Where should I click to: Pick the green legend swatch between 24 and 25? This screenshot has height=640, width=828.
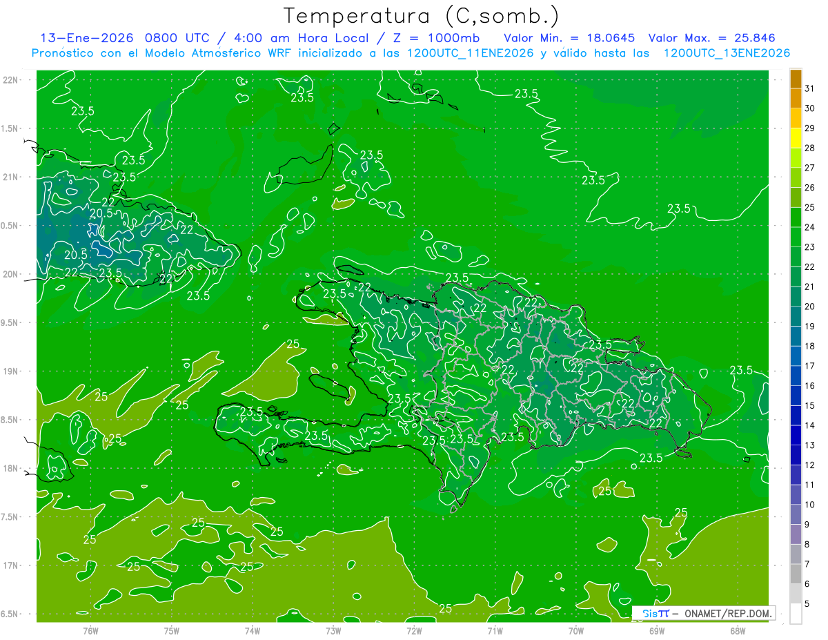(796, 218)
